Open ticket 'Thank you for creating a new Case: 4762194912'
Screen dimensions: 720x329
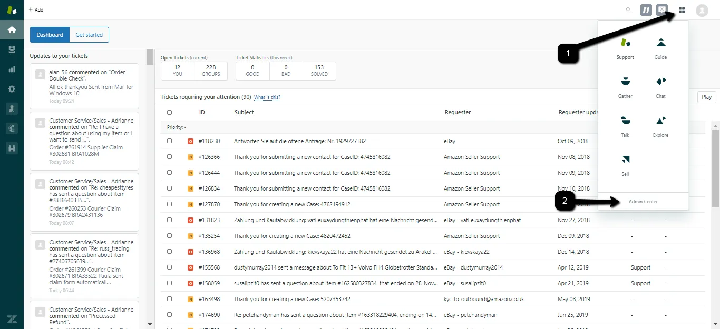point(292,204)
